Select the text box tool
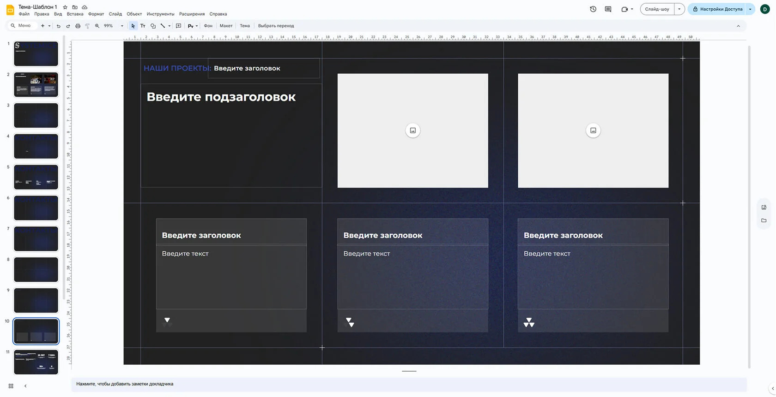776x397 pixels. (143, 26)
